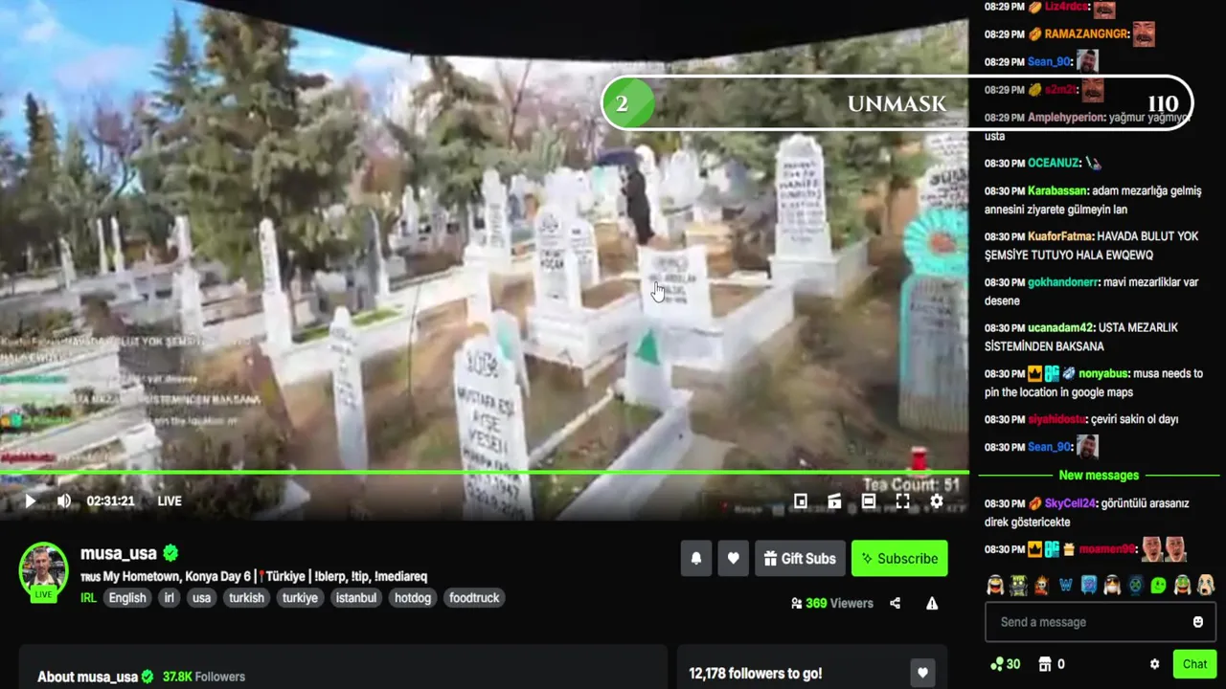Click the crown badge beside nonyabus

coord(1034,374)
